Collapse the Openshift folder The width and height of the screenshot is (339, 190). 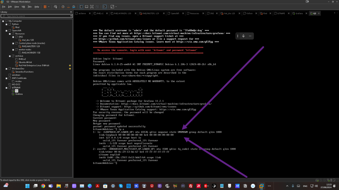tap(7, 31)
